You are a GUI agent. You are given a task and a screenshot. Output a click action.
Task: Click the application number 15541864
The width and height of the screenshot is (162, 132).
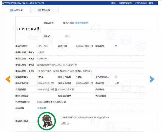pyautogui.click(x=42, y=46)
